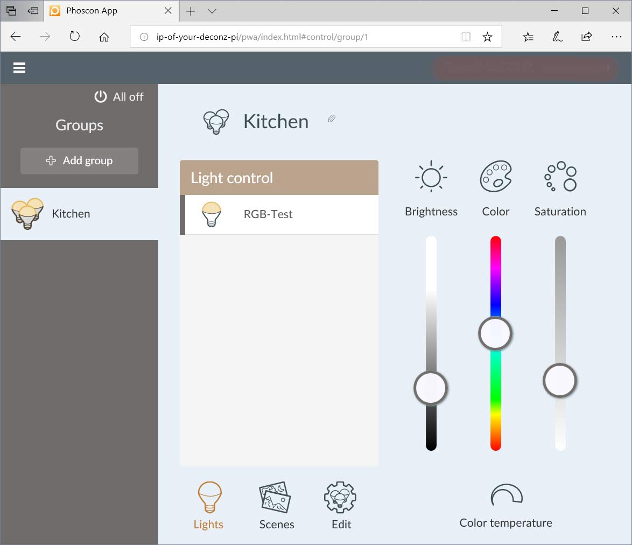Click the Light control header
This screenshot has width=632, height=545.
point(279,178)
